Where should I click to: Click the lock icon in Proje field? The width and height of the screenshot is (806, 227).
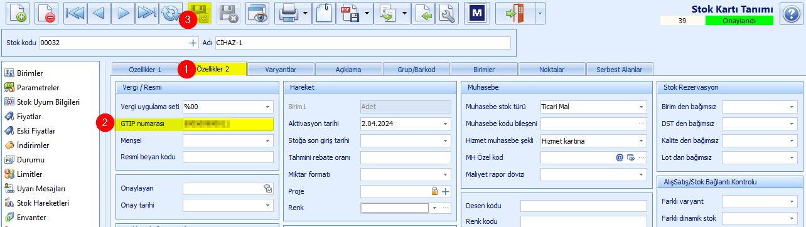pyautogui.click(x=434, y=191)
